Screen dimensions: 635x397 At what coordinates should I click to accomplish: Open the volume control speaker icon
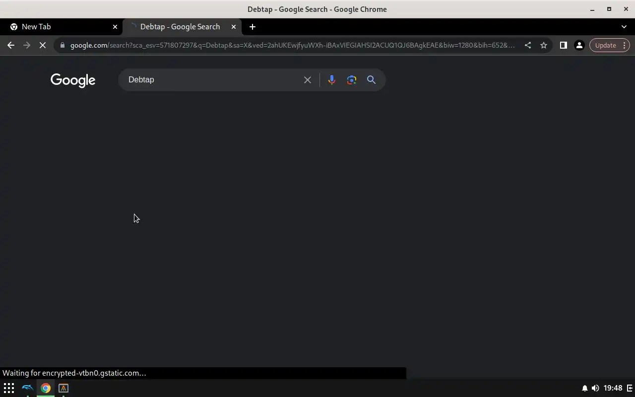[x=595, y=388]
